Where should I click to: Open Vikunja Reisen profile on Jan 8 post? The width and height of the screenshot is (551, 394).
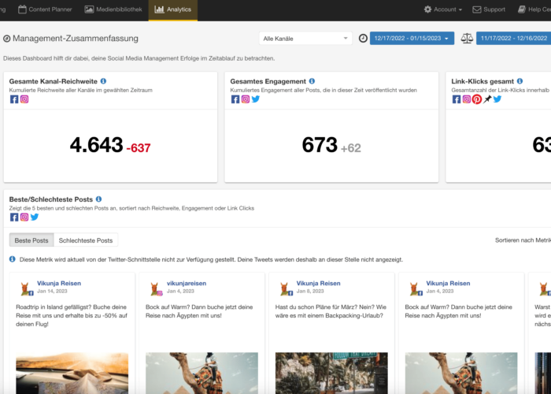tap(318, 283)
